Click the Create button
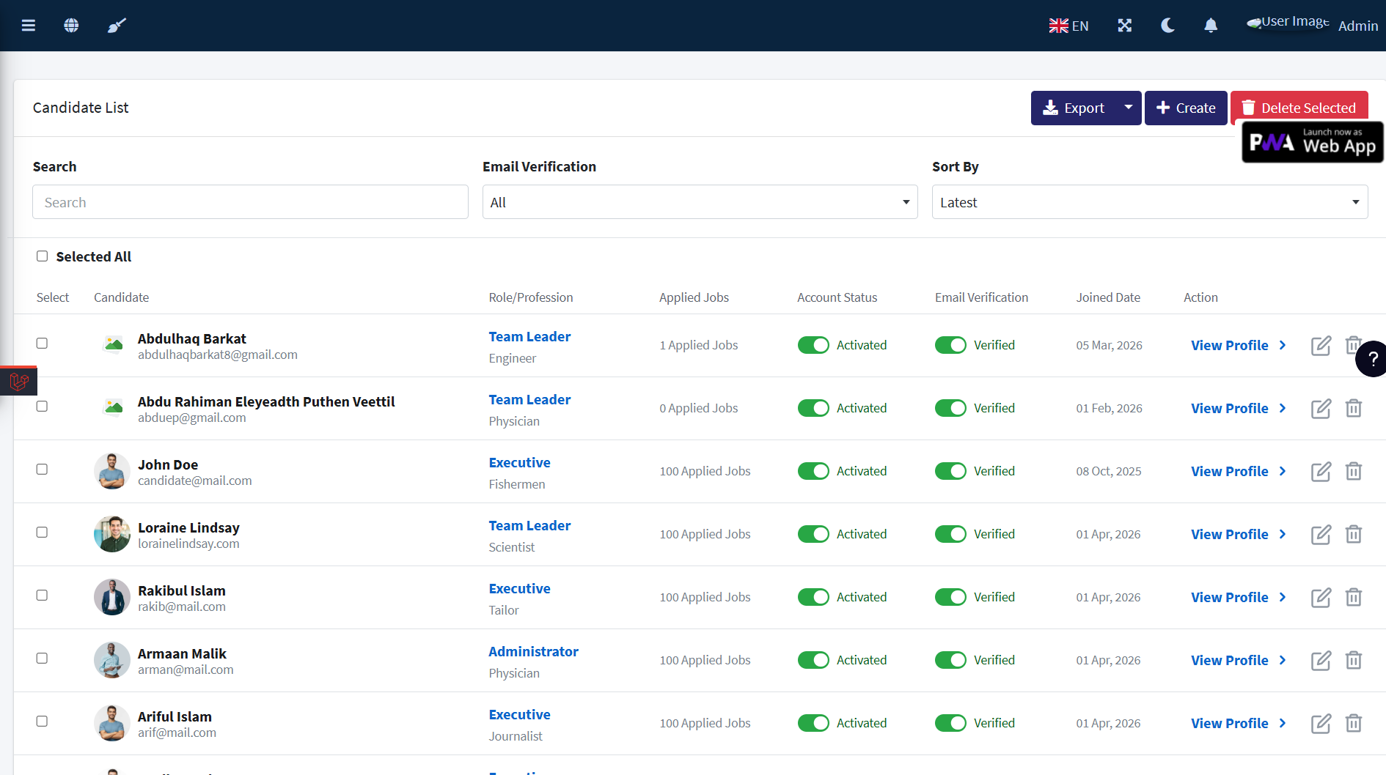Screen dimensions: 1386x775 (x=1186, y=108)
